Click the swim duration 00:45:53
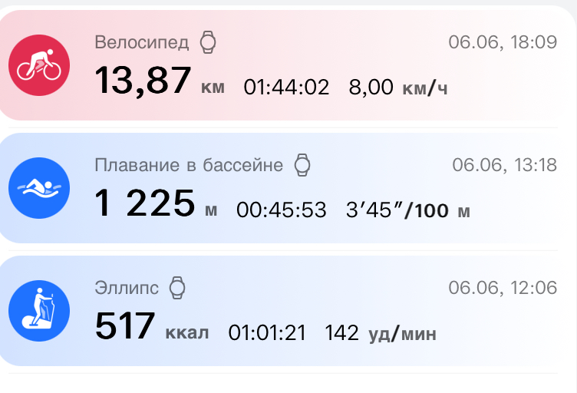 click(281, 210)
